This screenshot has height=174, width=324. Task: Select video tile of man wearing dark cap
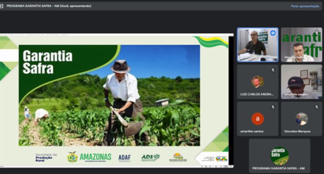301,82
